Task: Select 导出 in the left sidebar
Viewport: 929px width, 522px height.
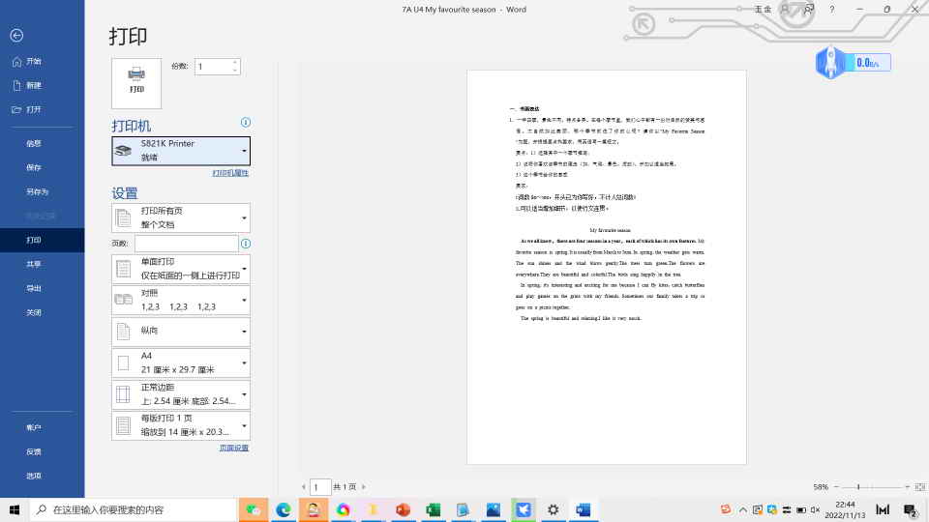Action: pos(34,288)
